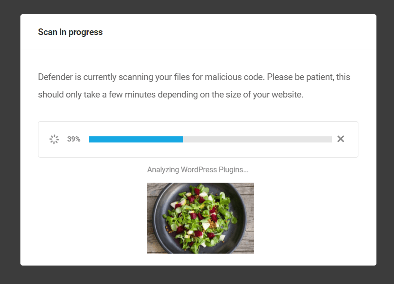Click the word "website" ending the description
394x284 pixels.
coord(286,94)
